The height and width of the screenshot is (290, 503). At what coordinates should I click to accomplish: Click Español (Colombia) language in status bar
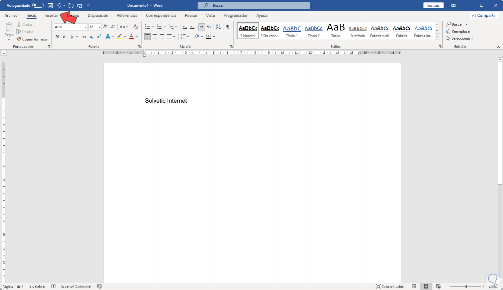pos(76,286)
